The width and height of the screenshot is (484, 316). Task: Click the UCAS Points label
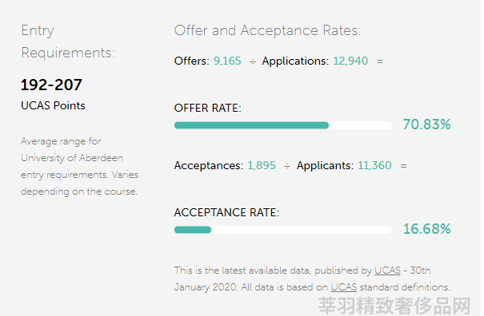53,105
